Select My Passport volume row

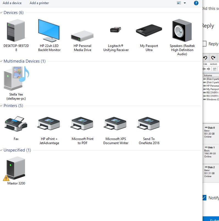click(x=211, y=89)
